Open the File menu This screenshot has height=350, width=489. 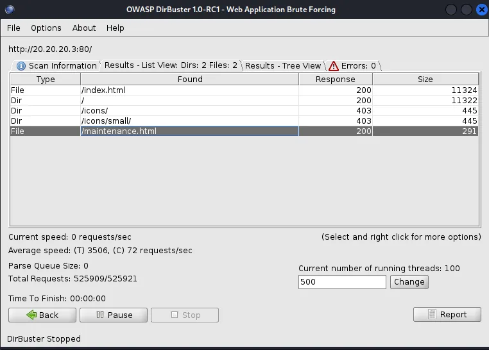click(x=13, y=28)
